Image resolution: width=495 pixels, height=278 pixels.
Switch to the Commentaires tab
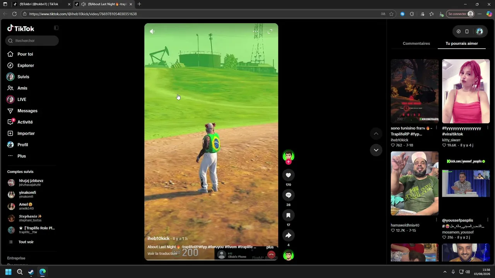416,44
